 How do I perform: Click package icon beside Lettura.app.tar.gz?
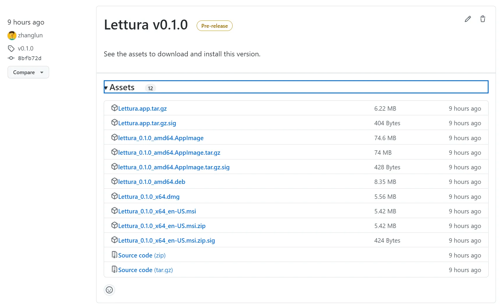point(114,108)
